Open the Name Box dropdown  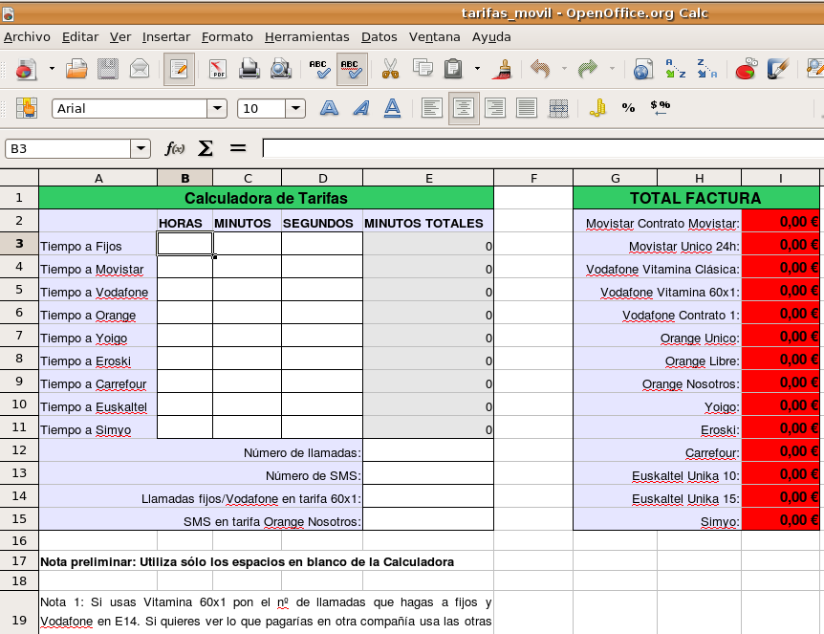click(141, 149)
